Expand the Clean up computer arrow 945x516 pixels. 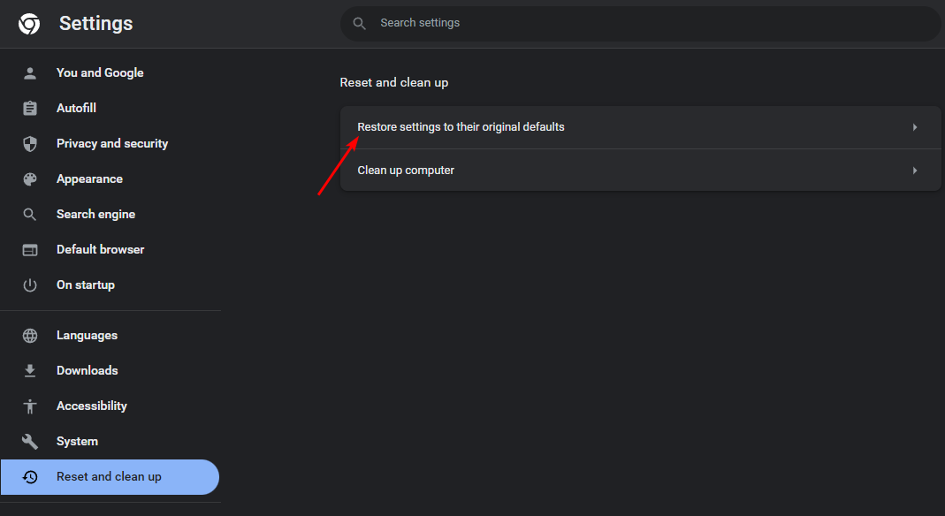[915, 171]
